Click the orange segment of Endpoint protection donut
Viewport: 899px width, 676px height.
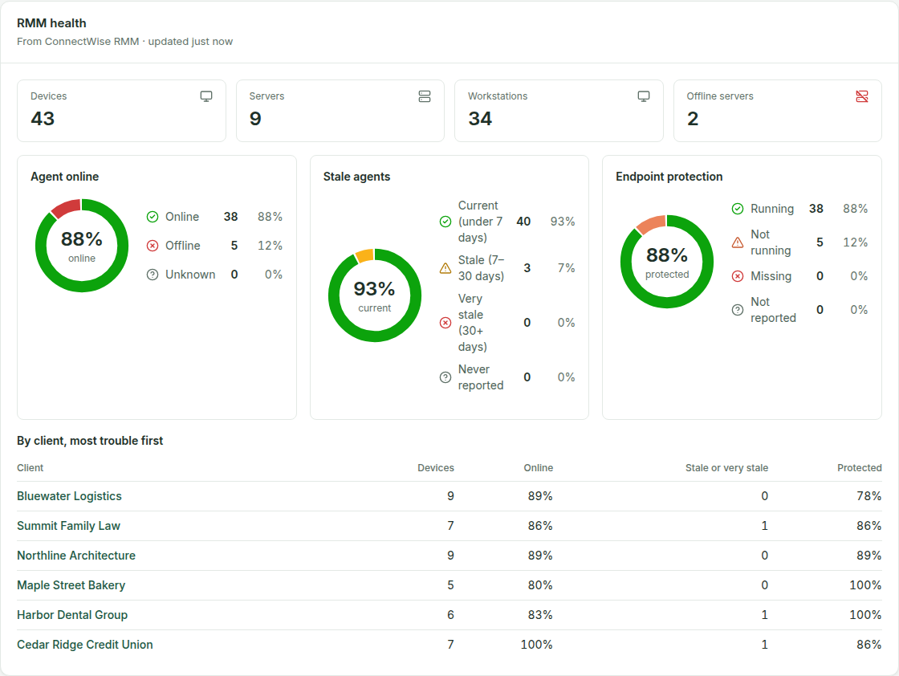651,224
